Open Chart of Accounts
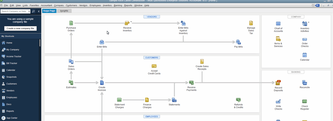The width and height of the screenshot is (333, 121). 278,24
